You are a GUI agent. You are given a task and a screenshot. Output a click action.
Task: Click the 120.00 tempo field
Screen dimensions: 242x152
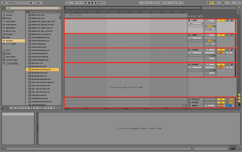point(10,3)
